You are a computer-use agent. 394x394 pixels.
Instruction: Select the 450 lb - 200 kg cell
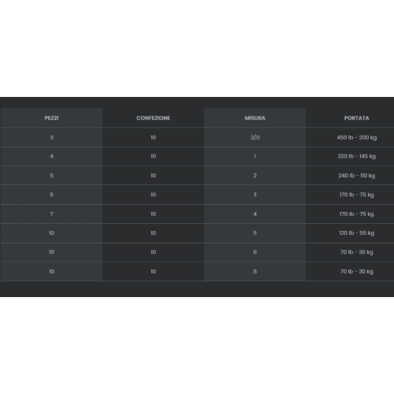tap(356, 137)
